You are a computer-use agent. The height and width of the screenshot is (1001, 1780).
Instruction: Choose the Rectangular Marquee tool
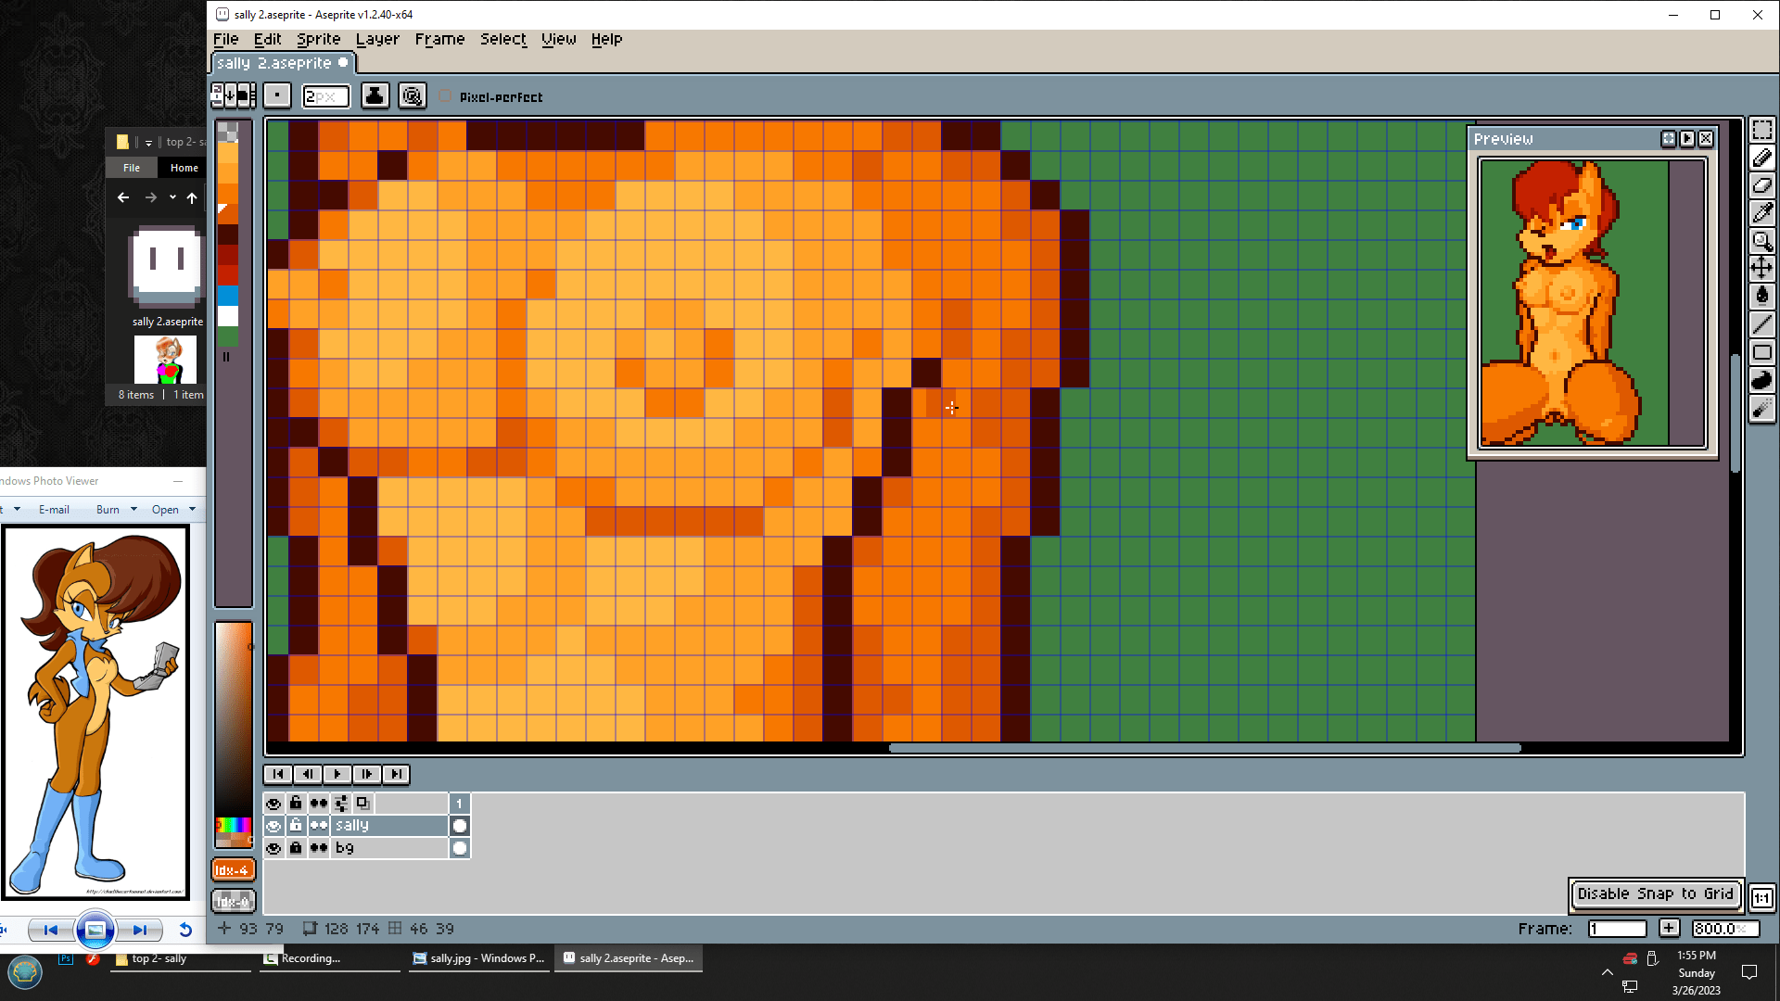click(x=1761, y=130)
